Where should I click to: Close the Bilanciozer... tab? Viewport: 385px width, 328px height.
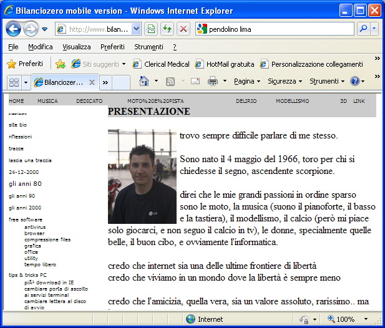click(x=92, y=82)
